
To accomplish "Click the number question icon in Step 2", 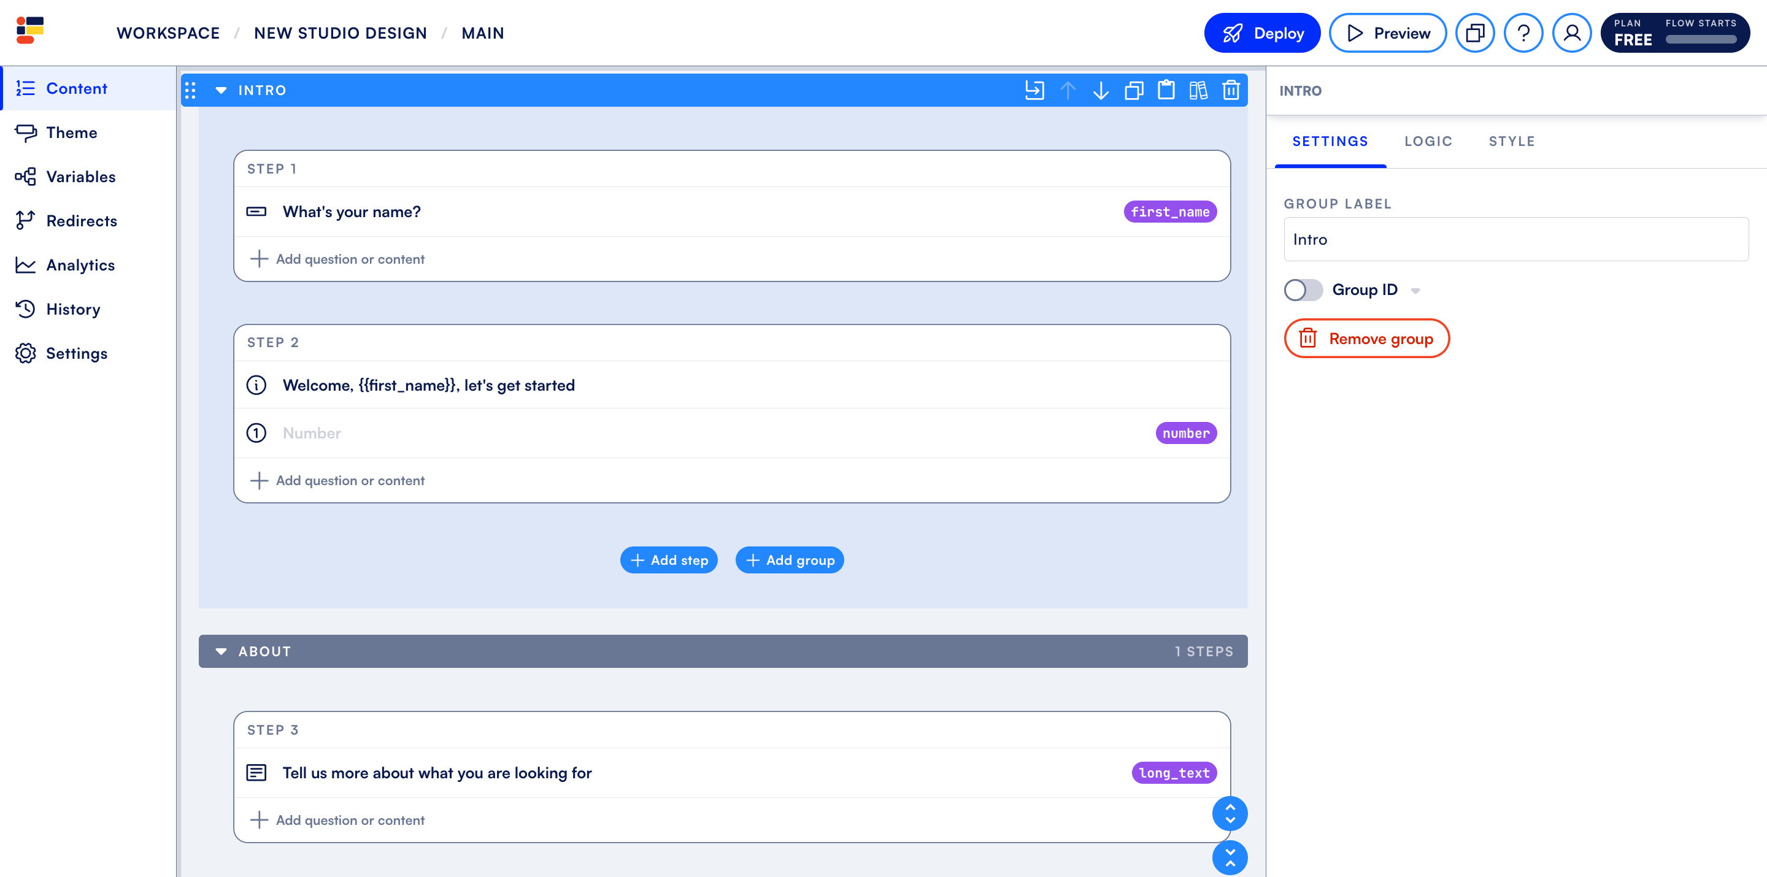I will coord(256,434).
